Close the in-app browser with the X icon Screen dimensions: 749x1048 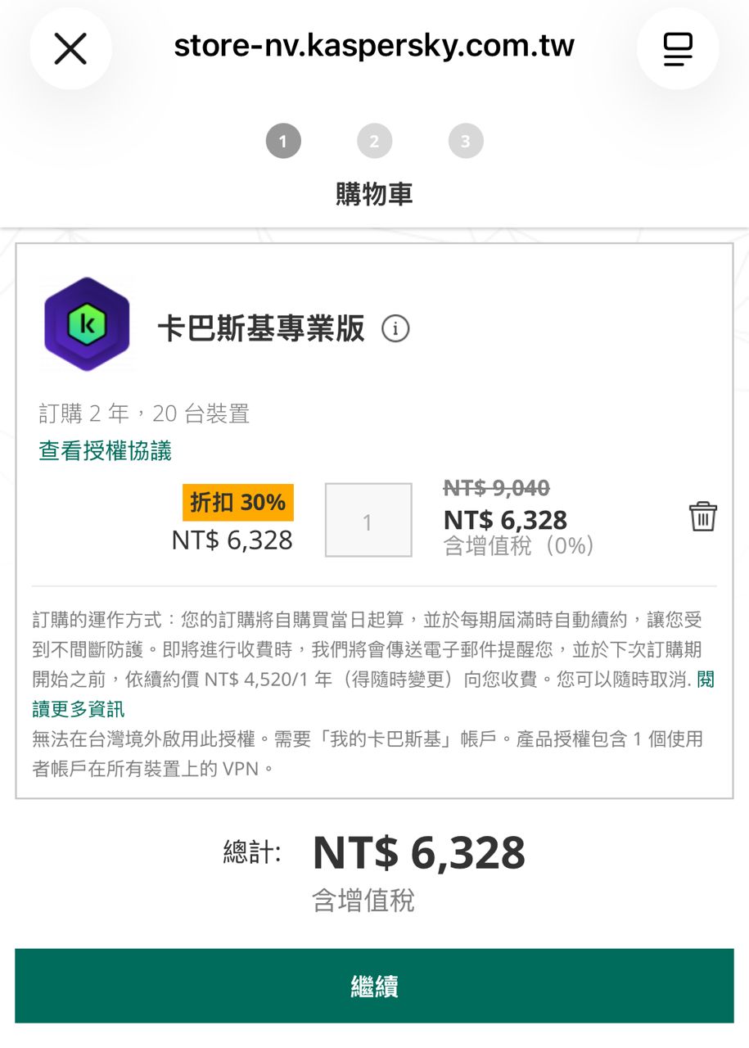tap(70, 49)
